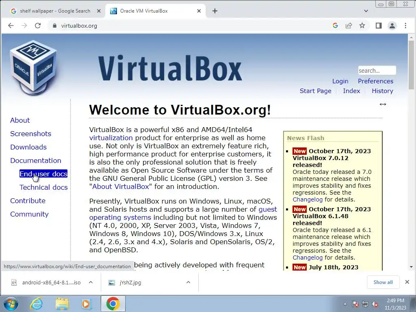Viewport: 416px width, 312px height.
Task: Click the scrollbar up arrow
Action: (411, 38)
